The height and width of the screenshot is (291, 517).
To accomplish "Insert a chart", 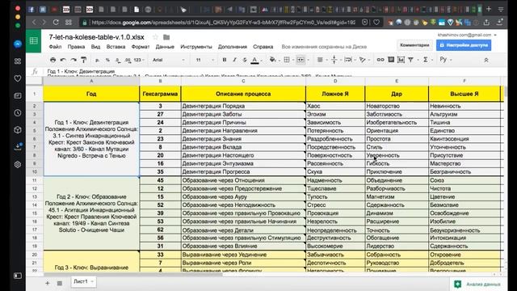I will click(401, 60).
